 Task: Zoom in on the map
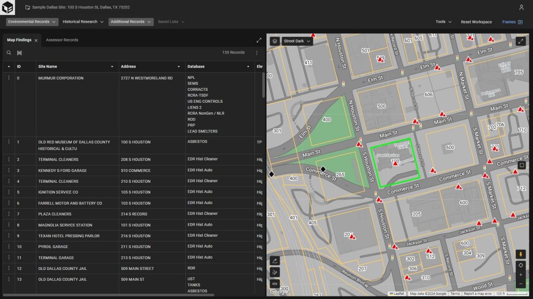point(521,275)
